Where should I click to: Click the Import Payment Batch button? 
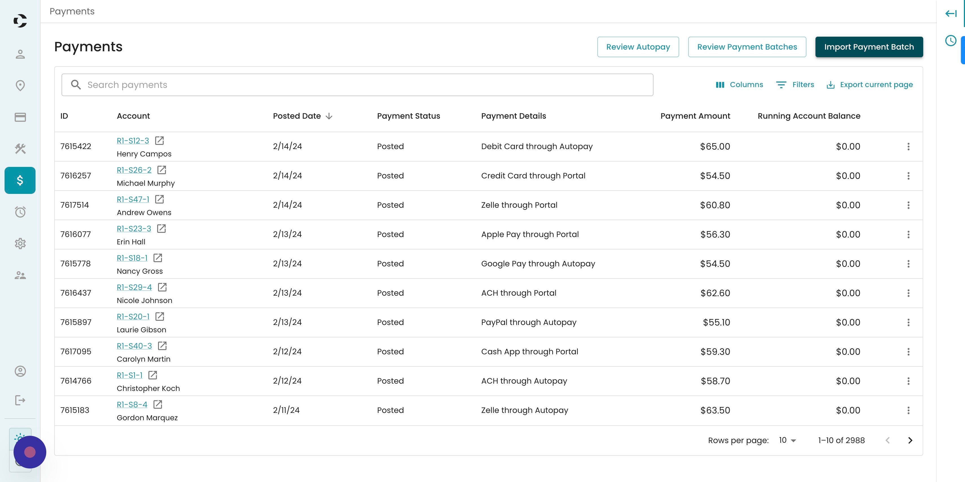coord(869,47)
